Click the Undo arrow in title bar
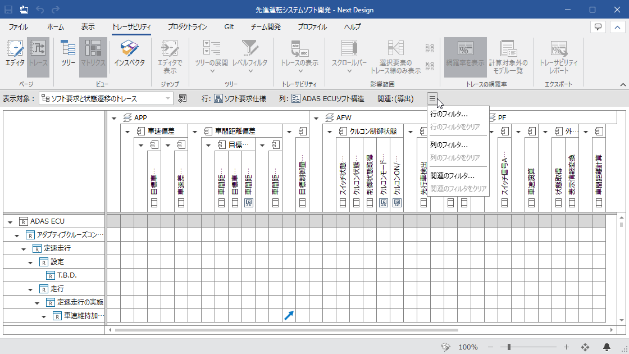The height and width of the screenshot is (354, 629). (40, 10)
